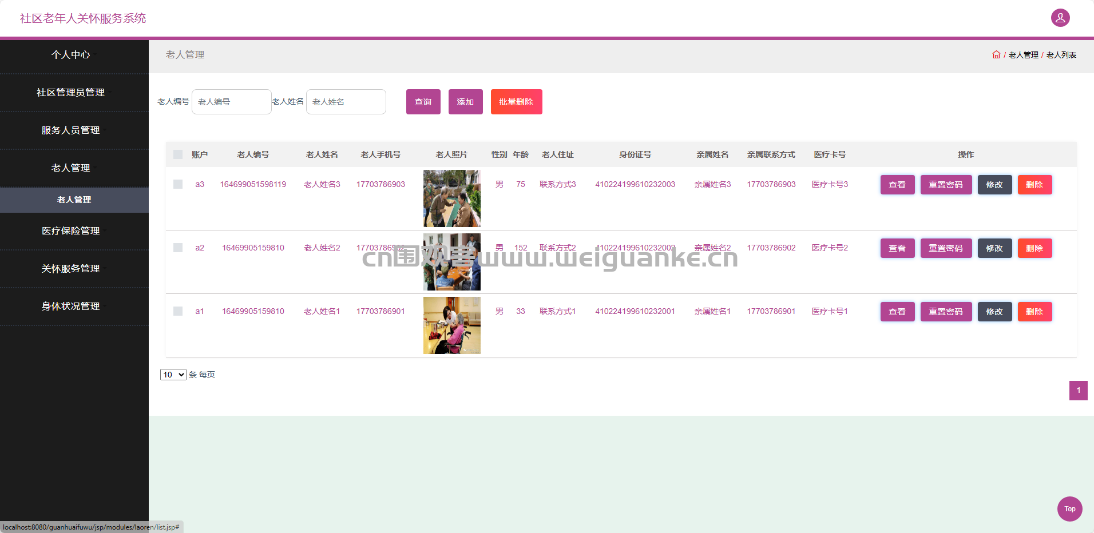The width and height of the screenshot is (1094, 533).
Task: Click 重置密码 for row a2
Action: pyautogui.click(x=946, y=248)
